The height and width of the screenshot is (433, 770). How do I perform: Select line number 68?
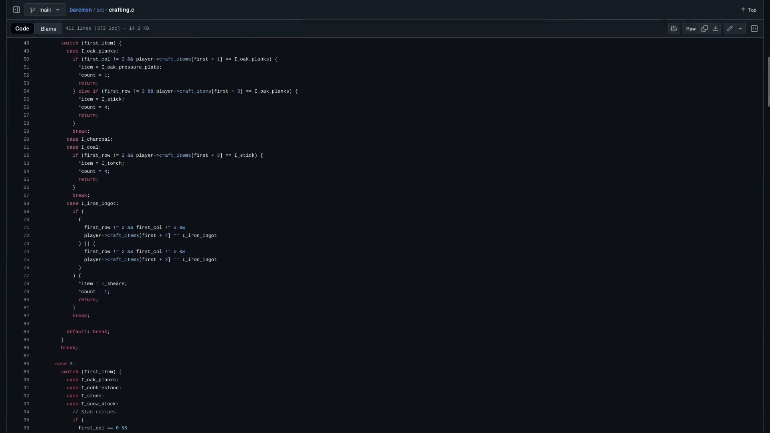[26, 203]
